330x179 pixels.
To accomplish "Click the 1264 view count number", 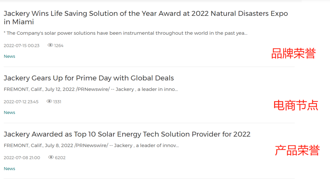I will pos(59,46).
